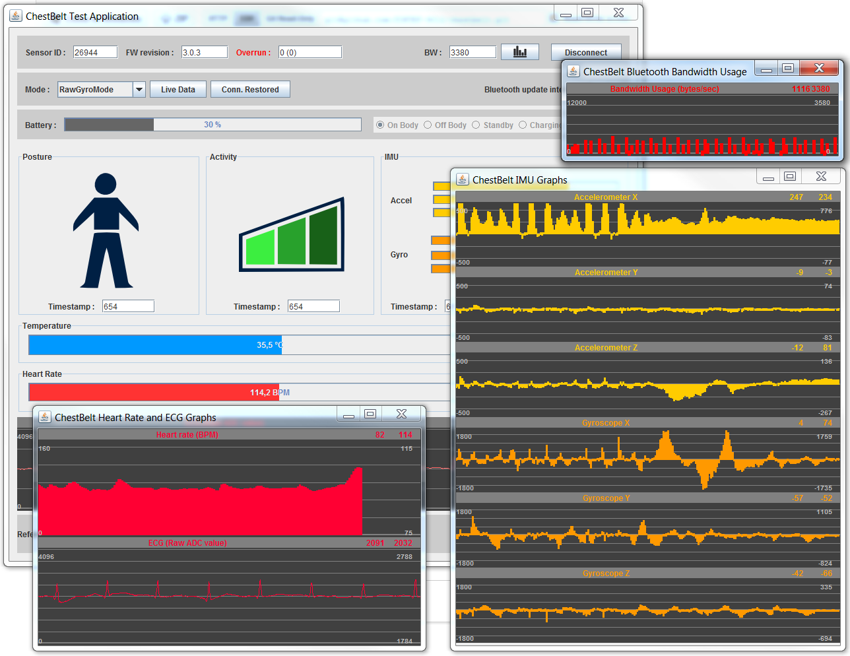Click the Java icon on Bandwidth Usage window
This screenshot has width=850, height=656.
(x=573, y=69)
